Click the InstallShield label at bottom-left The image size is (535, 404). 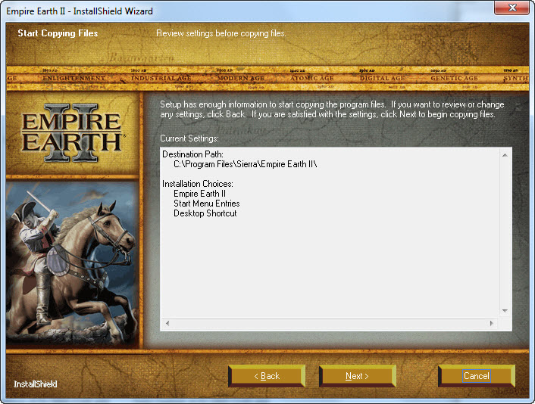click(36, 384)
